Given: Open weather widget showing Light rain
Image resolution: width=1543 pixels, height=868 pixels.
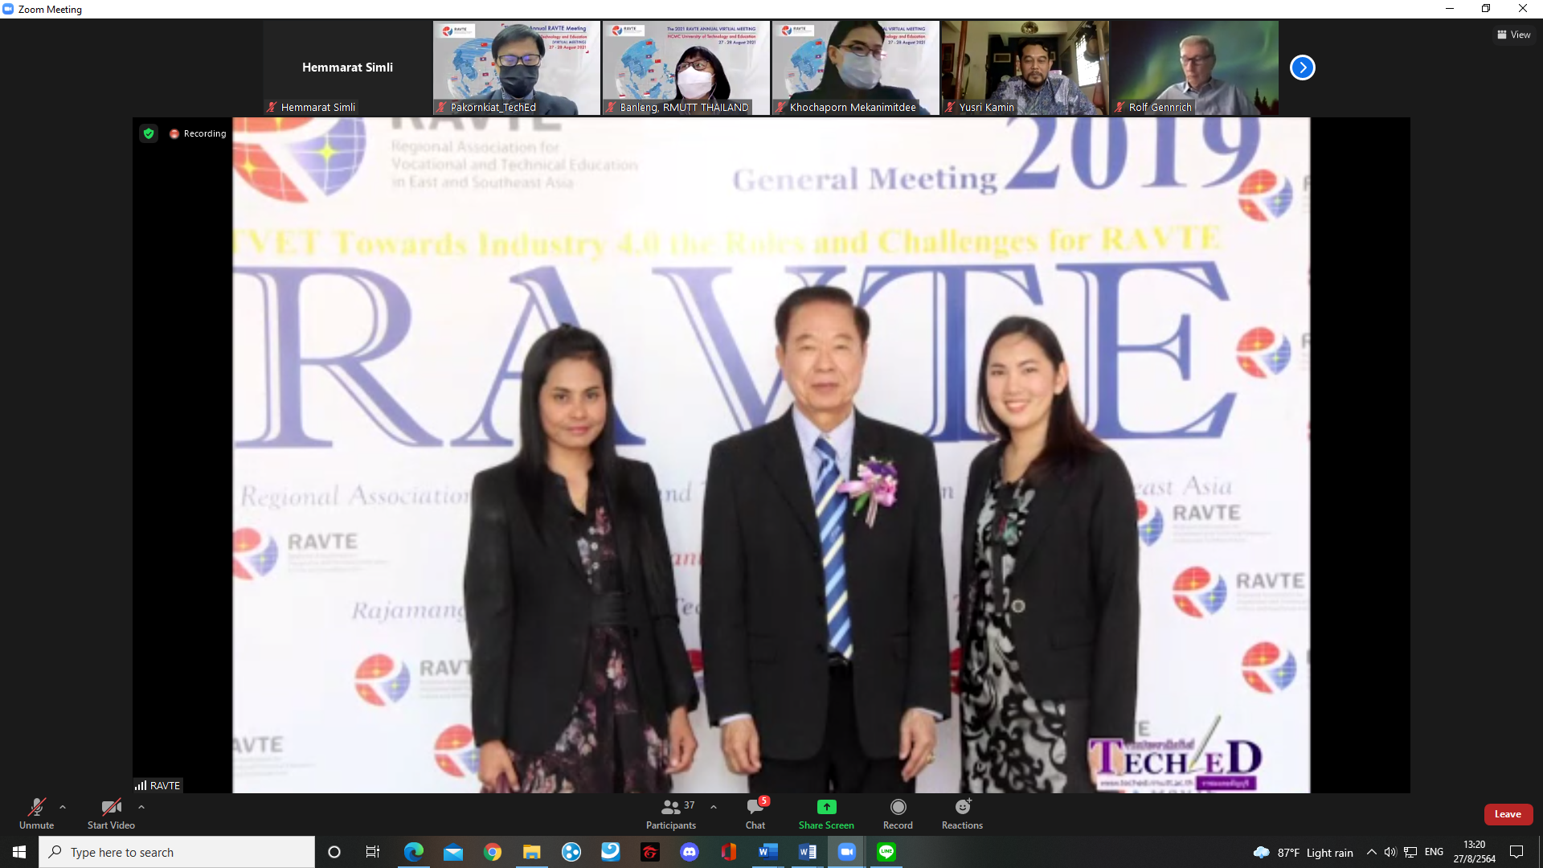Looking at the screenshot, I should click(1303, 853).
